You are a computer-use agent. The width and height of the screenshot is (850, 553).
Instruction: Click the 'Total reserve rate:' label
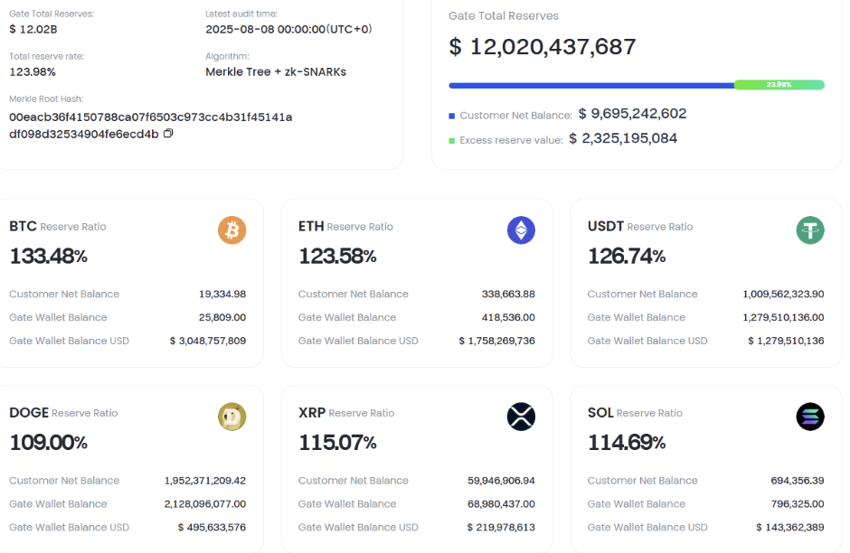pyautogui.click(x=47, y=56)
